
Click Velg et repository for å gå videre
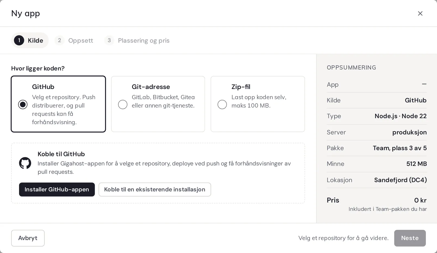coord(343,238)
